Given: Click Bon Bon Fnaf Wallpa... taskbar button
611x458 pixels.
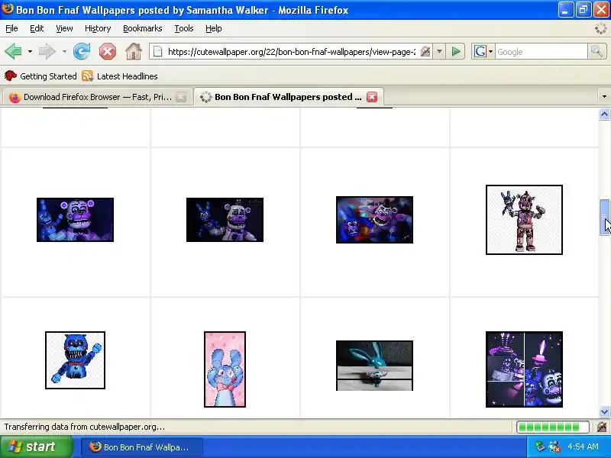Looking at the screenshot, I should tap(142, 447).
